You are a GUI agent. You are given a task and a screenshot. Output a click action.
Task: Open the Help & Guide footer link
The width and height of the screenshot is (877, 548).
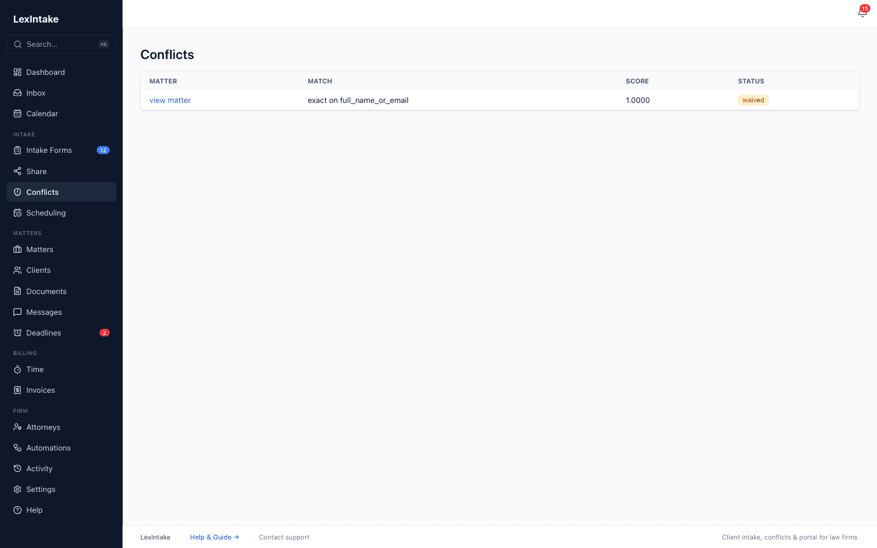(x=214, y=537)
